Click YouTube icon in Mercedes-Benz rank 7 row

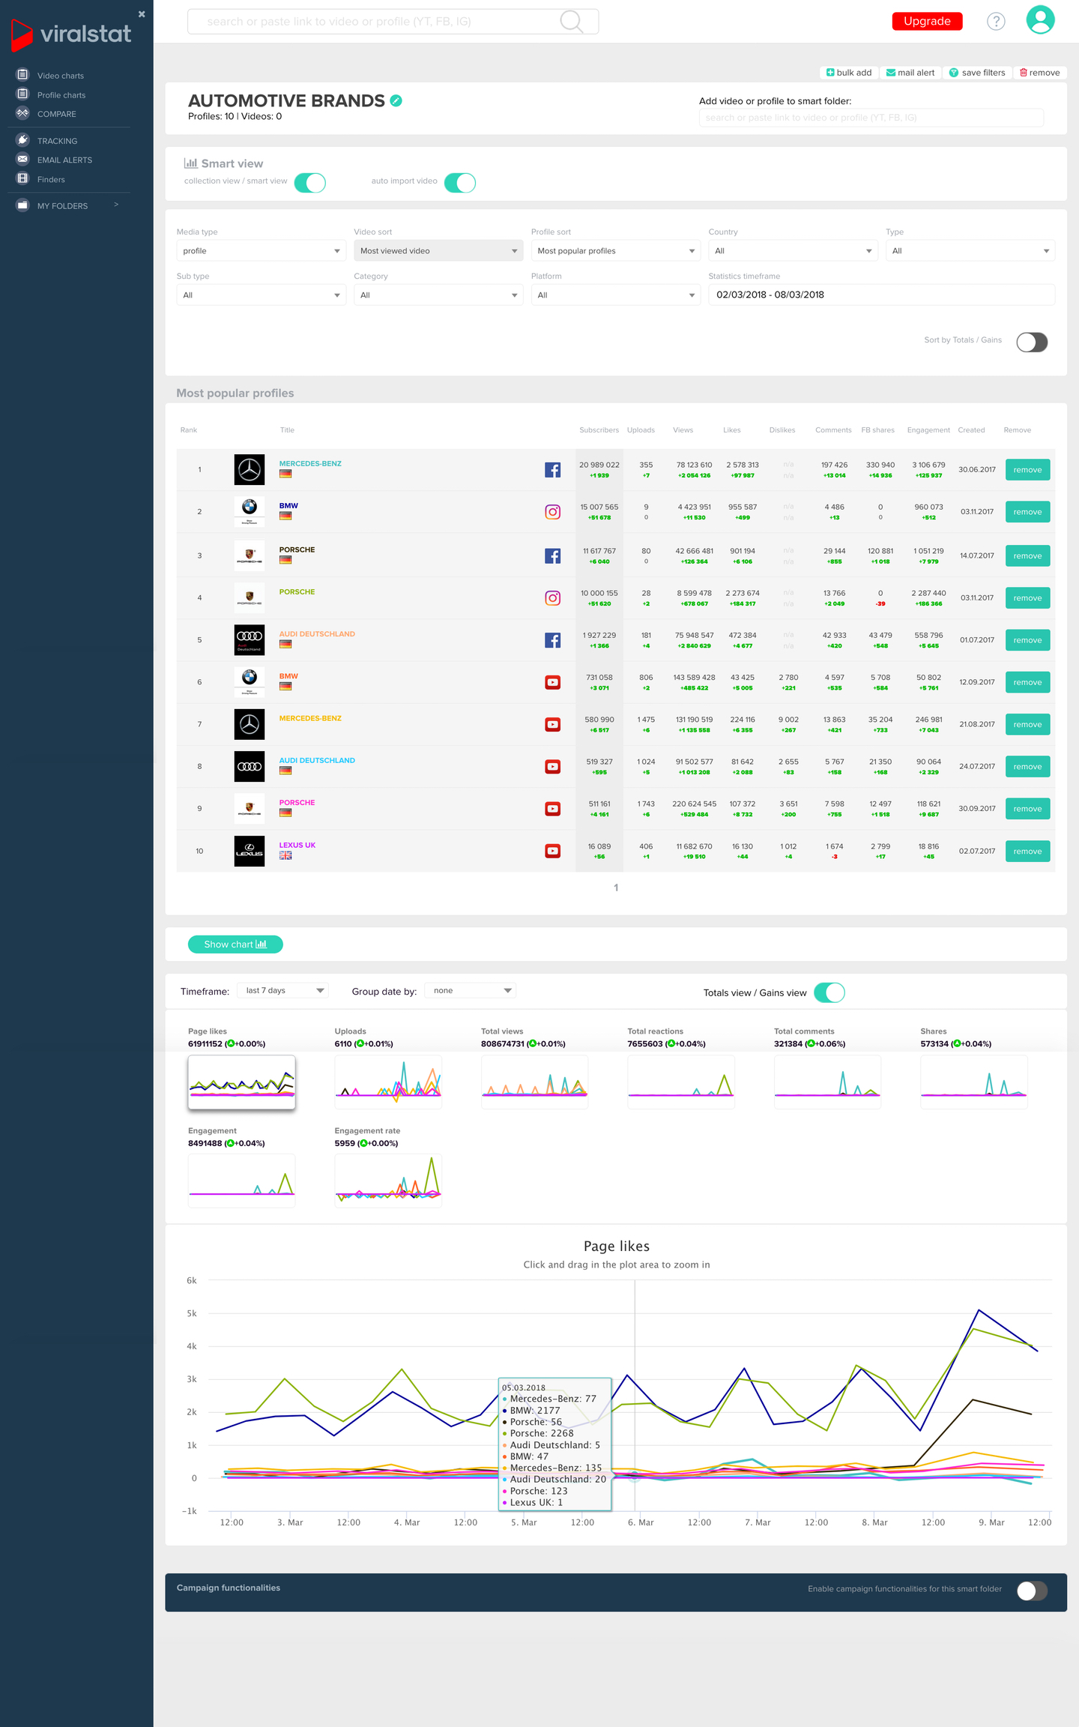pos(552,724)
